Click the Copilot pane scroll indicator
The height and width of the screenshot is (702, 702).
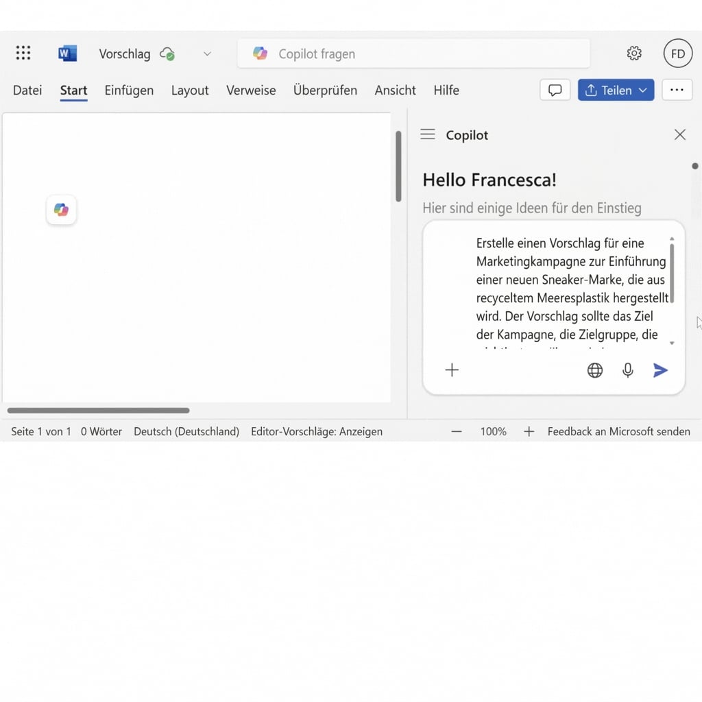[694, 166]
